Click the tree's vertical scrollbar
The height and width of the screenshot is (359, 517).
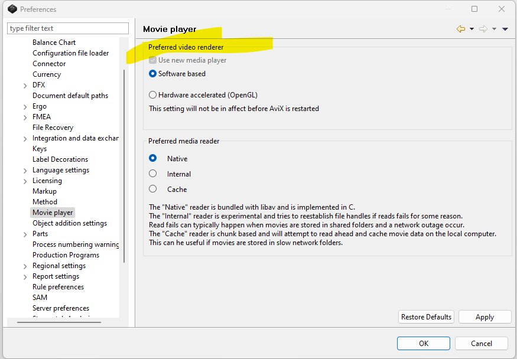click(123, 165)
